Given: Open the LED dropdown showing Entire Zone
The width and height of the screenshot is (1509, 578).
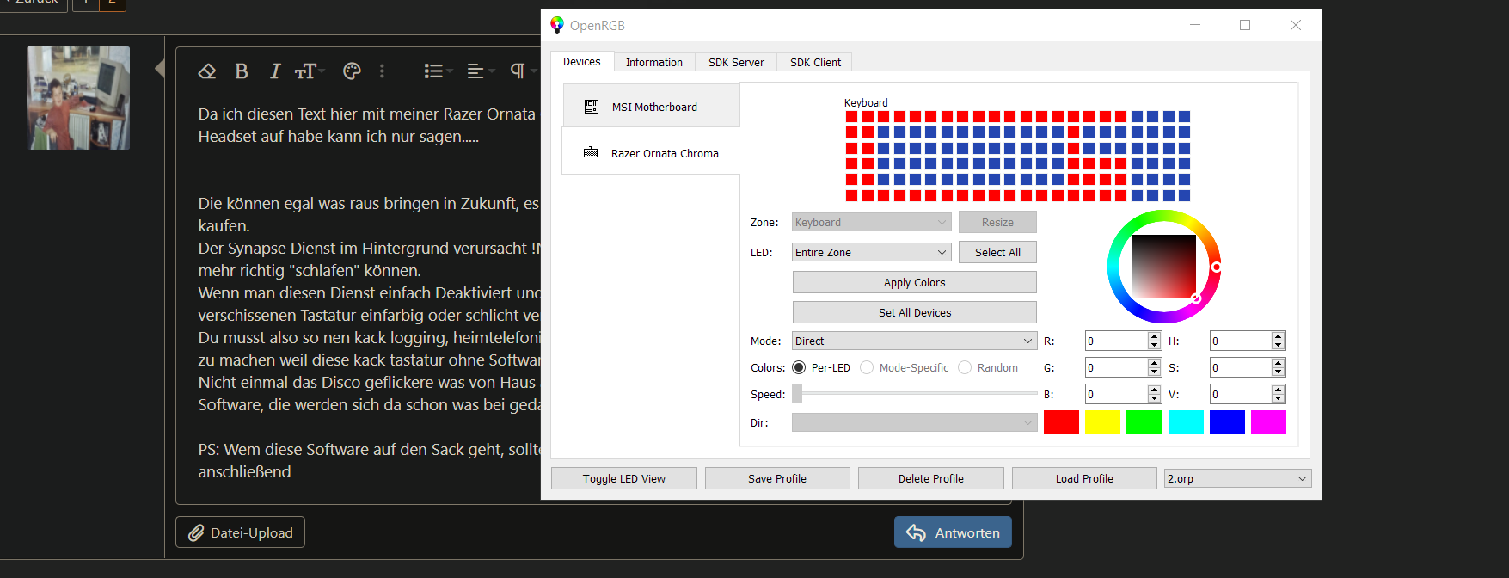Looking at the screenshot, I should pyautogui.click(x=872, y=252).
